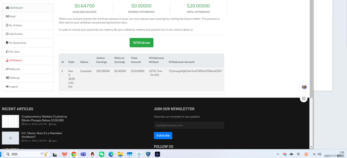Expand hidden system tray icons chevron

pos(278,154)
